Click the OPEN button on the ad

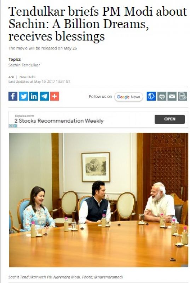point(169,119)
